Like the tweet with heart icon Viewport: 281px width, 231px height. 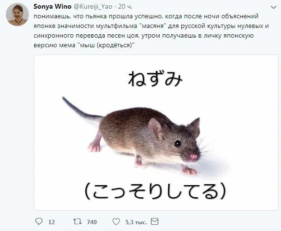coord(116,222)
